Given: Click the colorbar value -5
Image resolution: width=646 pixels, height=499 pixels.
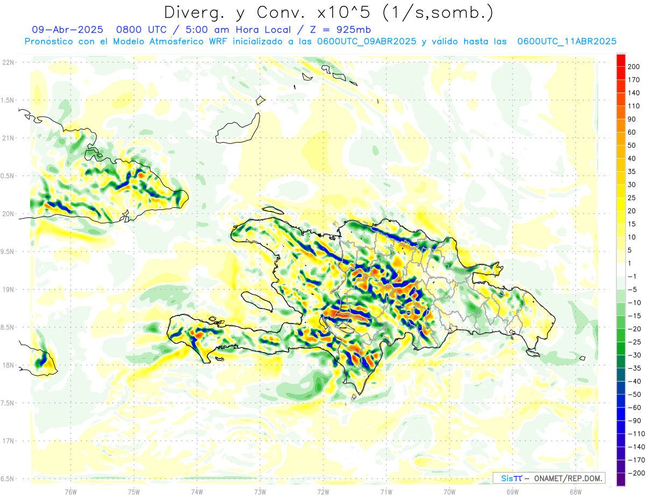Looking at the screenshot, I should pos(632,290).
